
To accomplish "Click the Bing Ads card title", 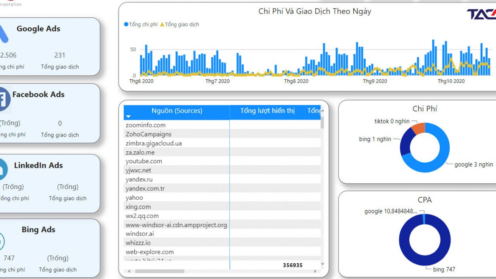I will [38, 229].
